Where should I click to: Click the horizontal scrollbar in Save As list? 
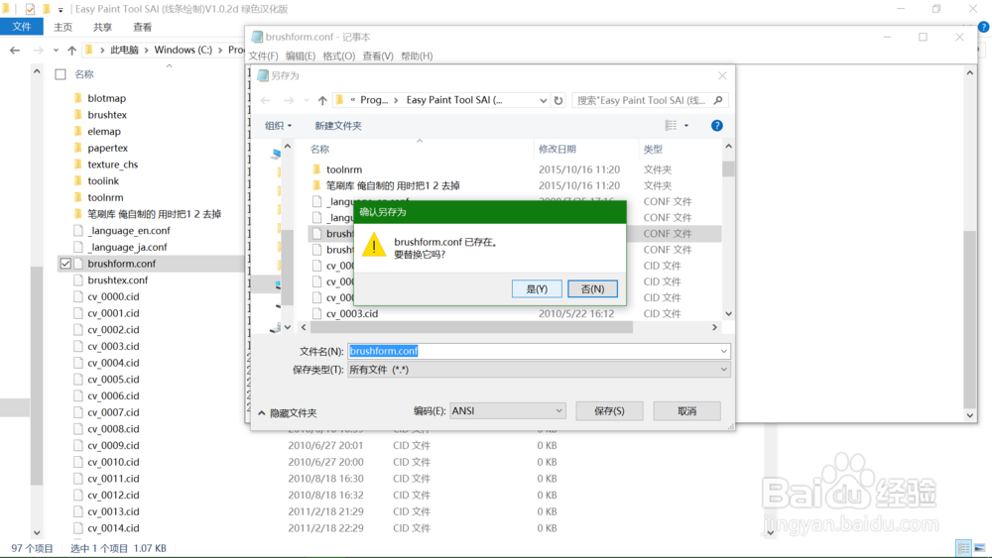tap(471, 327)
